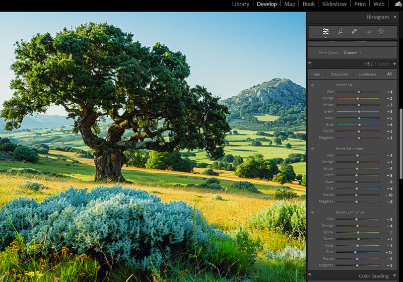
Task: Click the Purple saturation value -10
Action: tap(389, 195)
